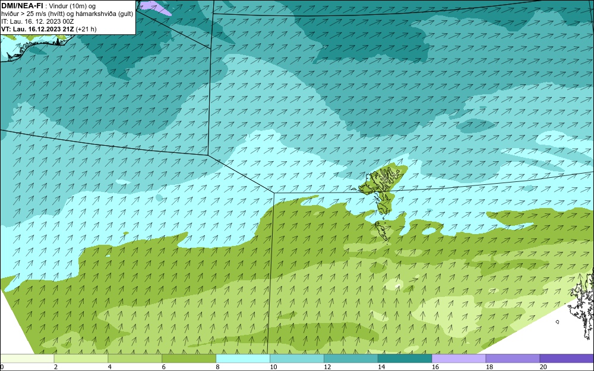This screenshot has height=371, width=594.
Task: Click the legend label '6'
Action: click(164, 367)
